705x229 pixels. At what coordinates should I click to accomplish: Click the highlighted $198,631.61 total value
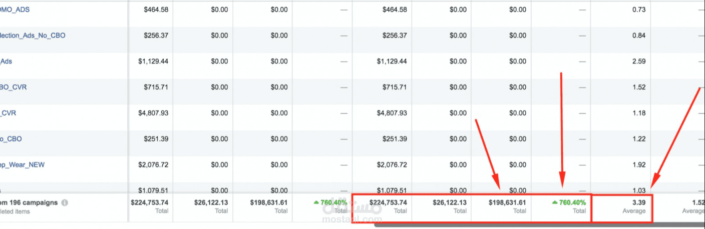tap(507, 202)
